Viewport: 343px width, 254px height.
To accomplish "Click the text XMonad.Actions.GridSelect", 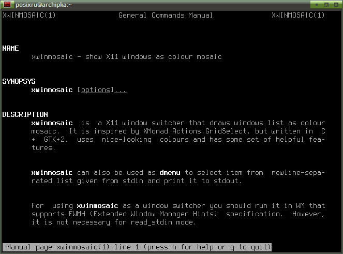I will point(195,131).
